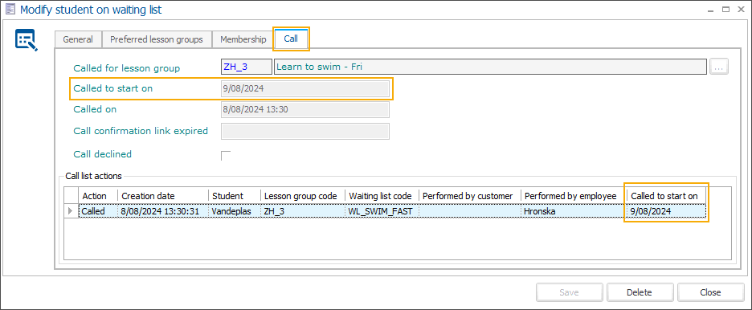This screenshot has width=752, height=310.
Task: Select the Call tab
Action: 291,39
